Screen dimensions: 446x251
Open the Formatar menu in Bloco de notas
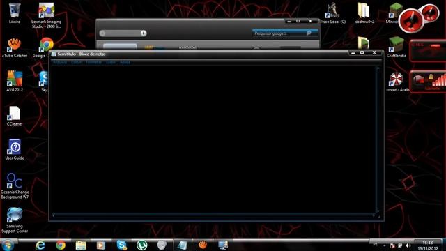coord(93,62)
